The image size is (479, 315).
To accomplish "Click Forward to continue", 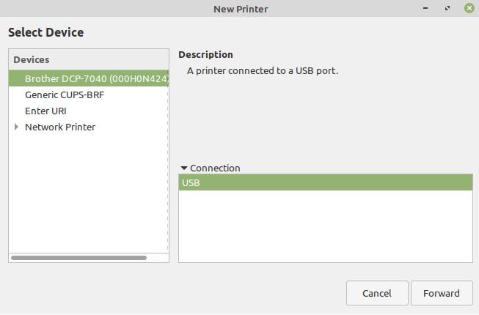I will 441,293.
